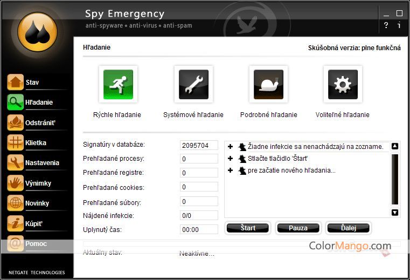This screenshot has width=410, height=280.
Task: Open the Výnimky menu item
Action: [38, 183]
